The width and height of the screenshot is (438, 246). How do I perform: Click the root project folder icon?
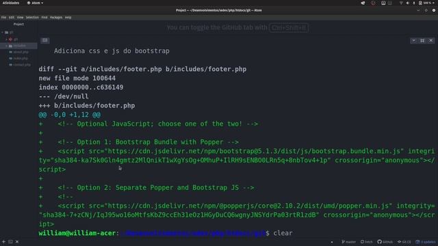[6, 32]
